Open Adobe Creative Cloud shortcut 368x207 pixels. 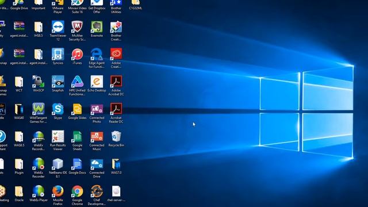(116, 53)
